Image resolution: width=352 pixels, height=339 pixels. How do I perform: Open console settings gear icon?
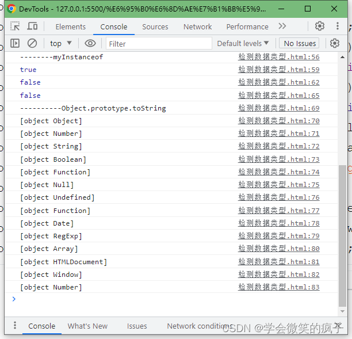pos(334,43)
